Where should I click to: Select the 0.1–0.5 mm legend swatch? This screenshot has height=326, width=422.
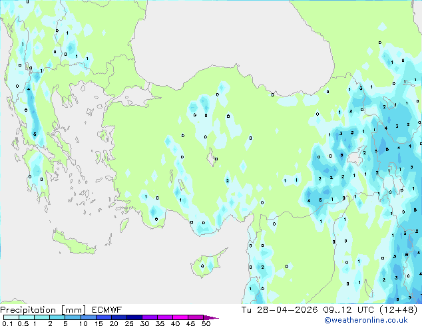click(x=11, y=317)
